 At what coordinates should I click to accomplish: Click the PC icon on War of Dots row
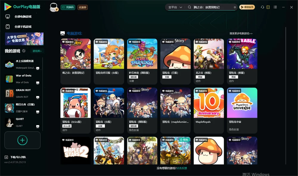[38, 83]
